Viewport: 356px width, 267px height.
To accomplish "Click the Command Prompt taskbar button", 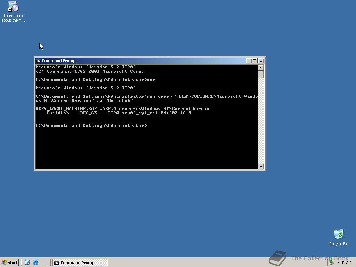I will [x=80, y=263].
